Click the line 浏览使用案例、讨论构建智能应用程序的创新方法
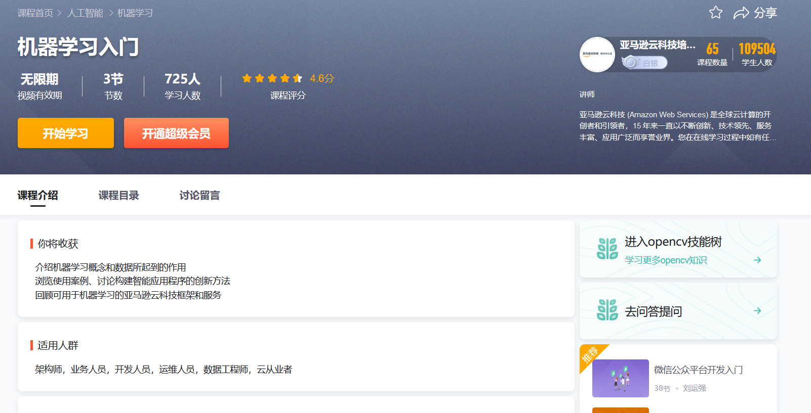Screen dimensions: 811x413 point(133,281)
